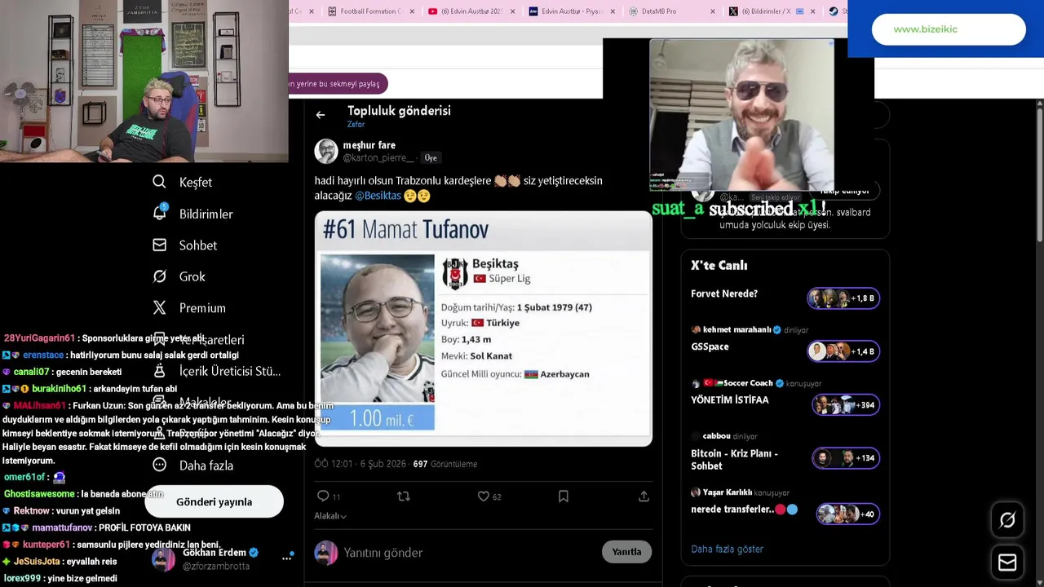
Task: Open the @karton_pierre__ handle
Action: tap(378, 157)
